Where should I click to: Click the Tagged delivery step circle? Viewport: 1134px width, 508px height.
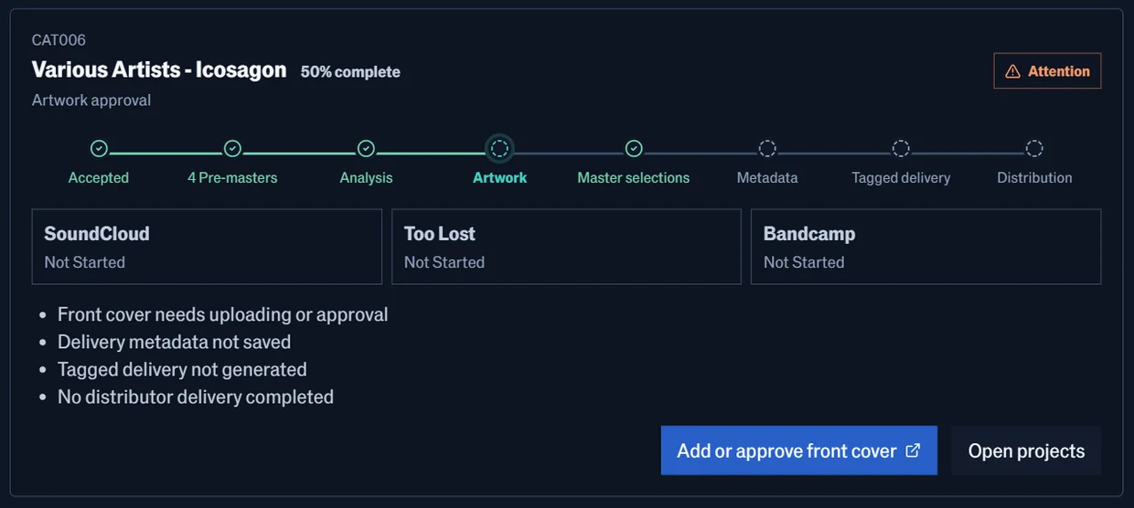click(901, 148)
